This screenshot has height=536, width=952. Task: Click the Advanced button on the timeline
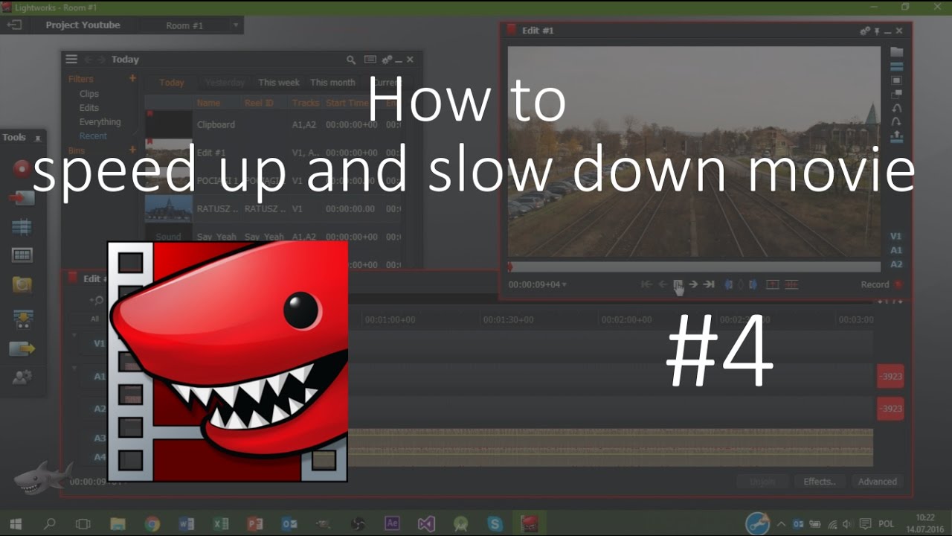(x=878, y=482)
